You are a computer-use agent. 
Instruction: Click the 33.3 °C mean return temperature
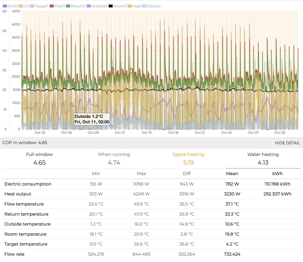[232, 214]
